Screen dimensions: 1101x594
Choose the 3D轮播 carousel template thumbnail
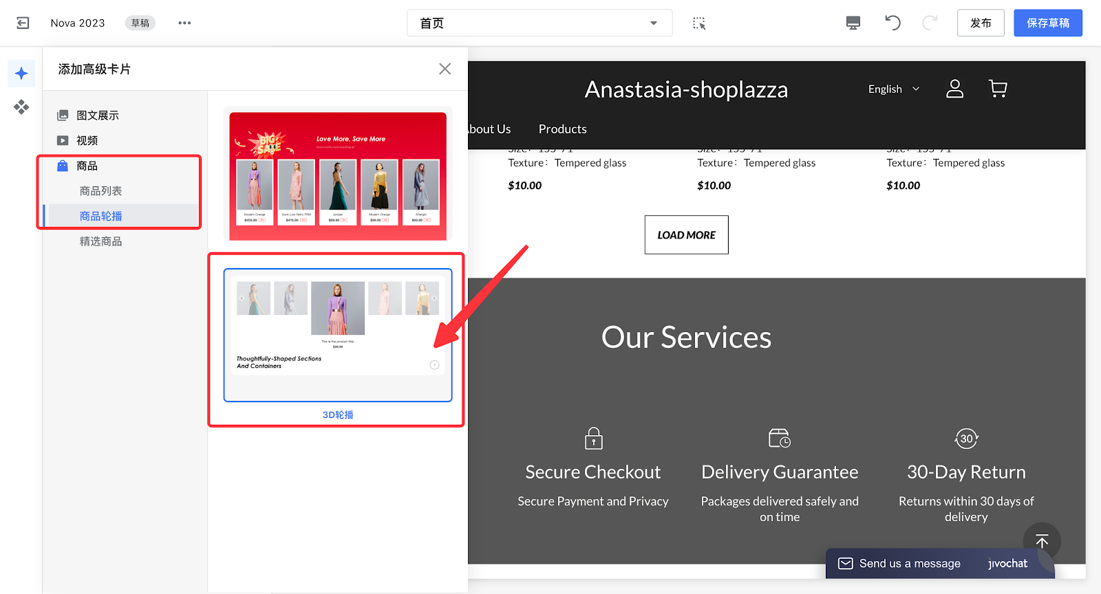337,335
